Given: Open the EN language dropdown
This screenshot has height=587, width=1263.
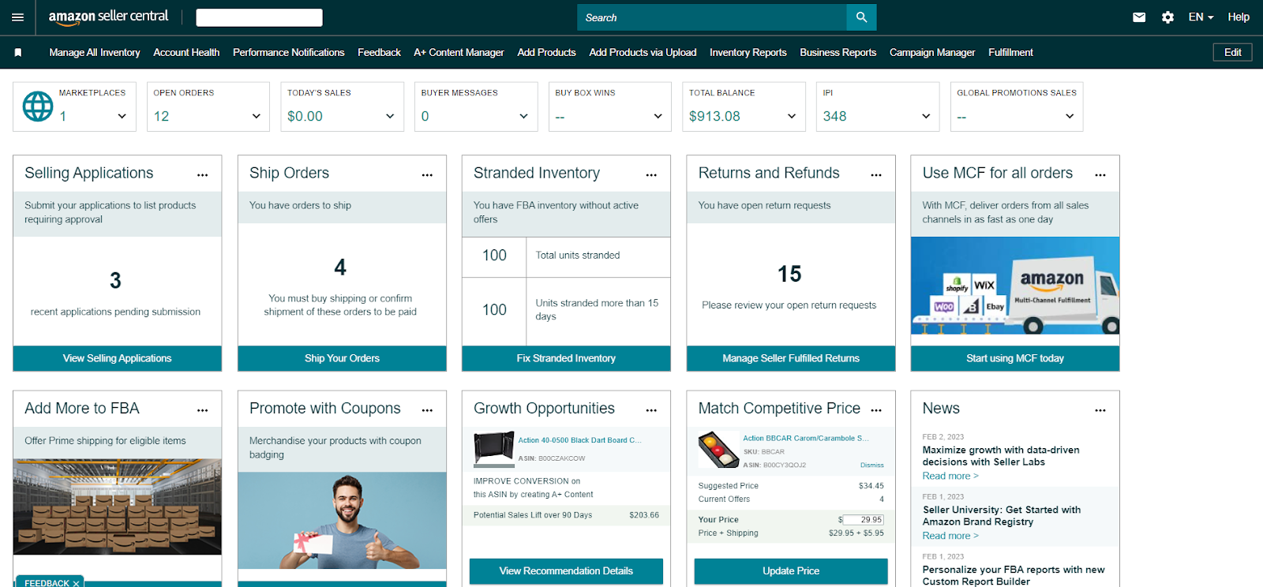Looking at the screenshot, I should 1201,17.
